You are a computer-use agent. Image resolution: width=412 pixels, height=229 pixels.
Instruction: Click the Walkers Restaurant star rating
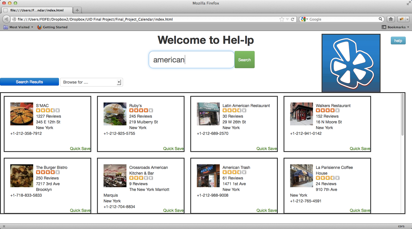[328, 110]
